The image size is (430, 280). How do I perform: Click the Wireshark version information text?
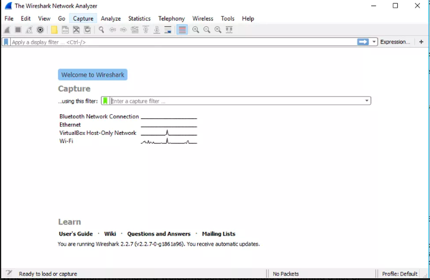(159, 244)
